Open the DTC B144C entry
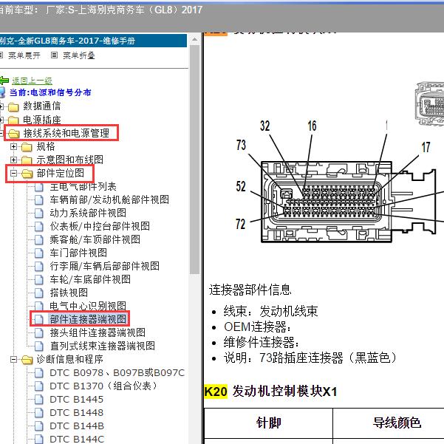The width and height of the screenshot is (444, 444). pyautogui.click(x=77, y=439)
